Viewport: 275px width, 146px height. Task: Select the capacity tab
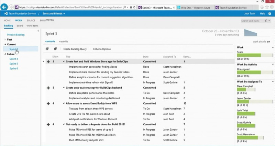click(64, 41)
